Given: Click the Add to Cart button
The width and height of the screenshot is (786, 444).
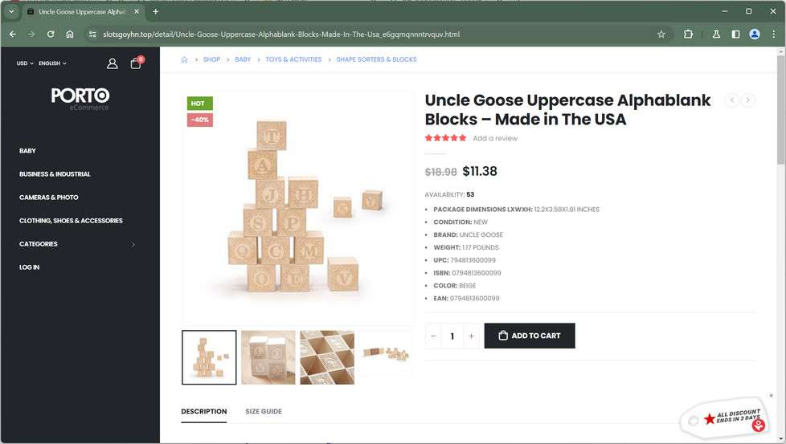Looking at the screenshot, I should point(530,336).
